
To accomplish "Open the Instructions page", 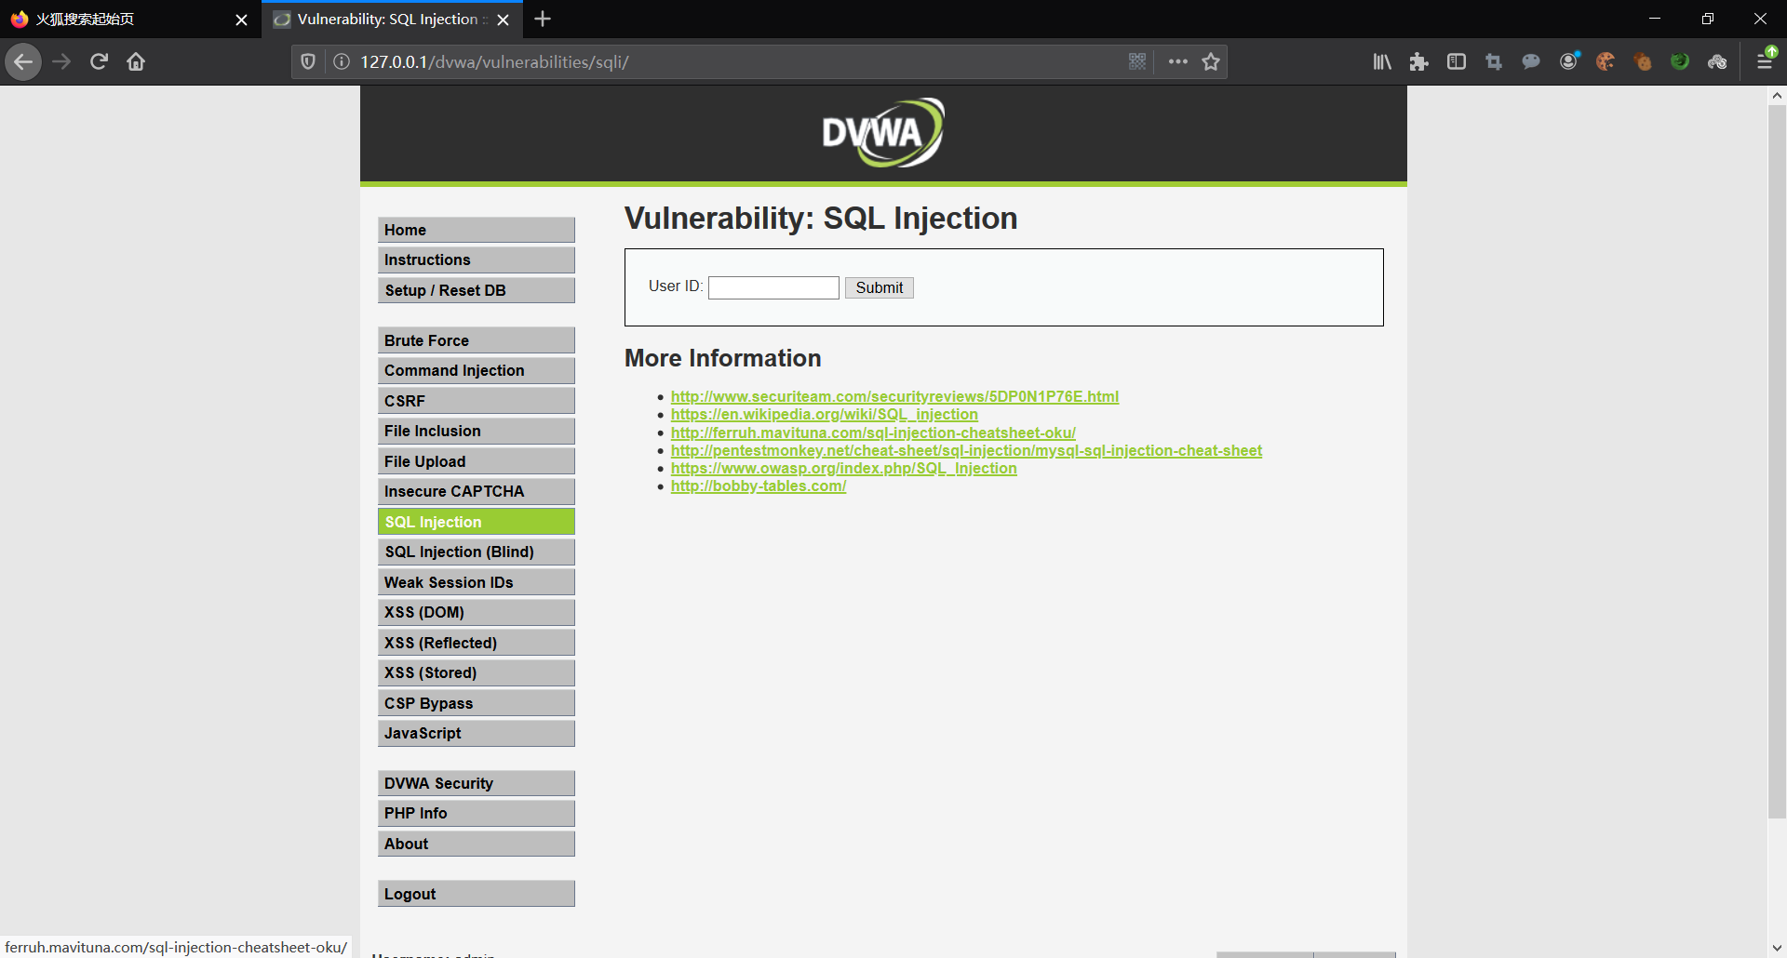I will coord(477,259).
